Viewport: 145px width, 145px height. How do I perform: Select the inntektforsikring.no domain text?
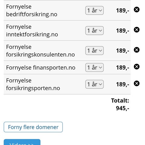(x=32, y=34)
